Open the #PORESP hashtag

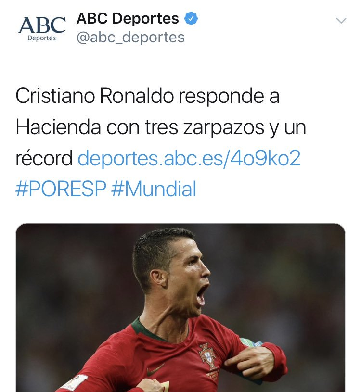[61, 189]
